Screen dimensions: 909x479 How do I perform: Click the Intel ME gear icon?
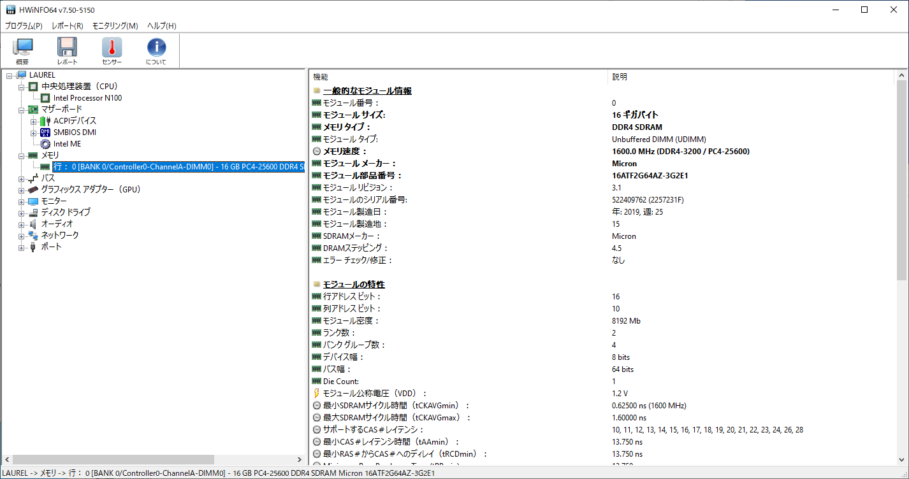click(45, 144)
